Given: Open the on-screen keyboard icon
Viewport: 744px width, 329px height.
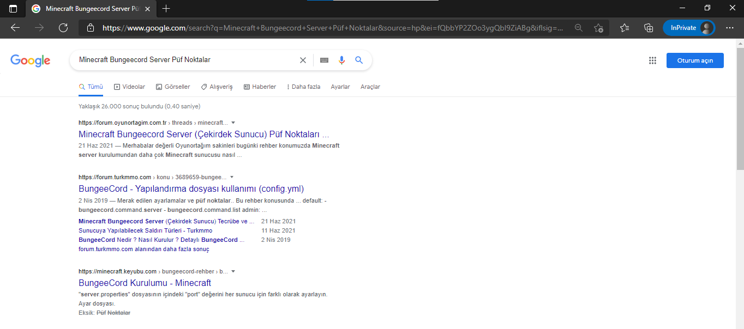Looking at the screenshot, I should pos(324,60).
